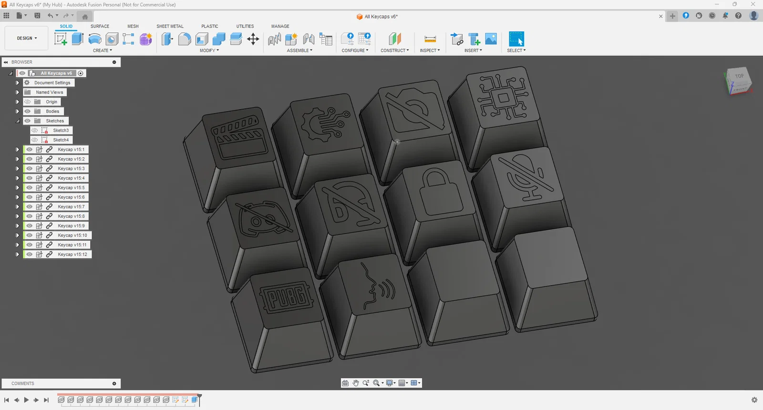Click the Measure tool under Inspect
The width and height of the screenshot is (763, 410).
point(430,39)
